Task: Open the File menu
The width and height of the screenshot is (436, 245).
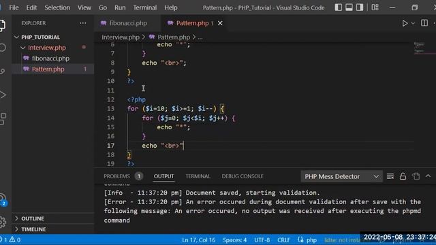Action: point(14,7)
